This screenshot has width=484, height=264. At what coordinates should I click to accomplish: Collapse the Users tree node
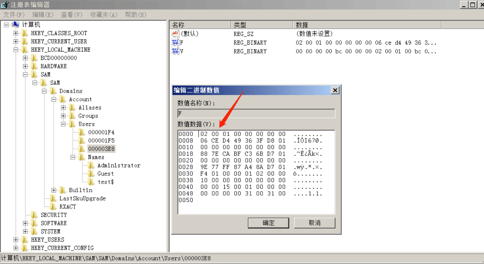pyautogui.click(x=63, y=124)
